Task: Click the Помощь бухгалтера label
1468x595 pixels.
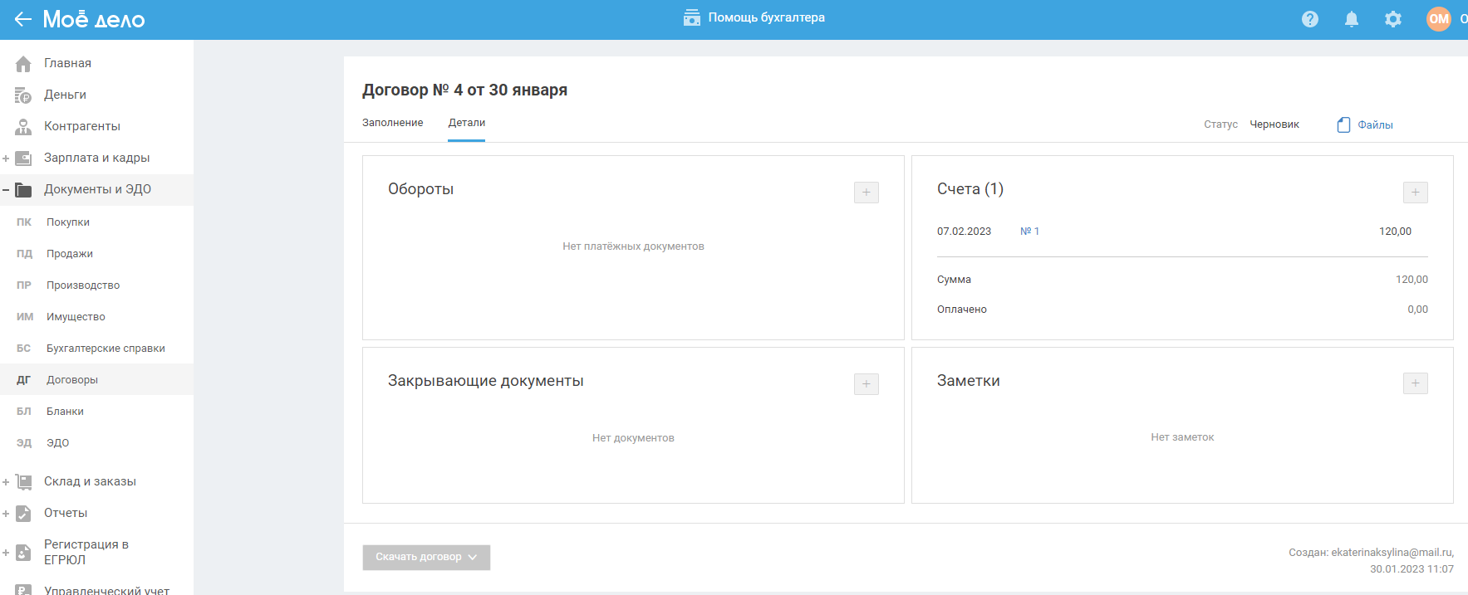Action: coord(766,17)
